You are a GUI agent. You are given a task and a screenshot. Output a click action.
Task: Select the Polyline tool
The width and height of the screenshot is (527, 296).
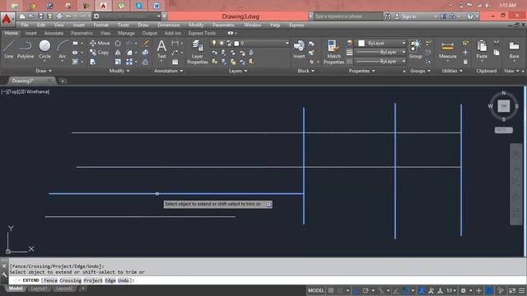(26, 49)
